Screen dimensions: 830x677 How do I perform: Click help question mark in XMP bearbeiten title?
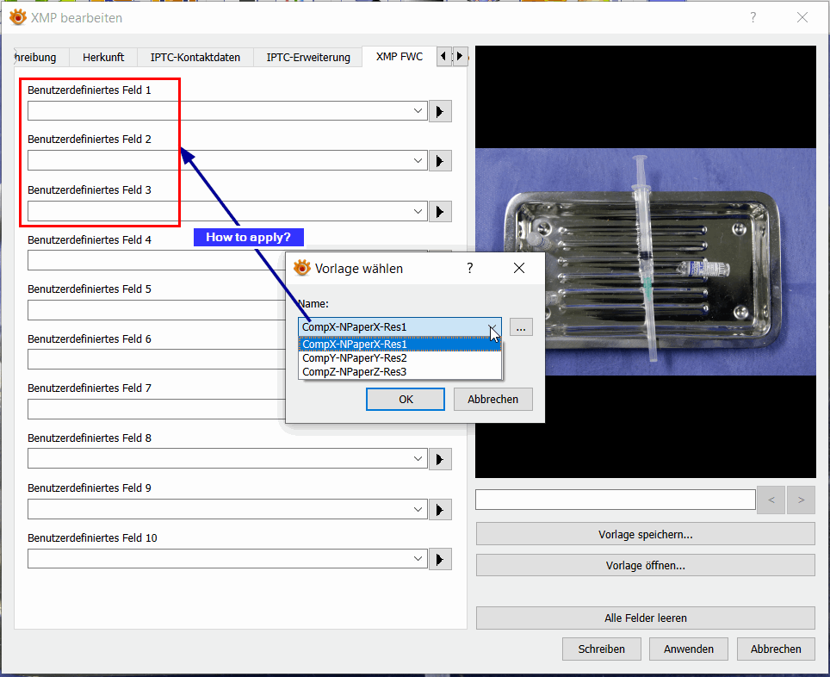coord(753,17)
